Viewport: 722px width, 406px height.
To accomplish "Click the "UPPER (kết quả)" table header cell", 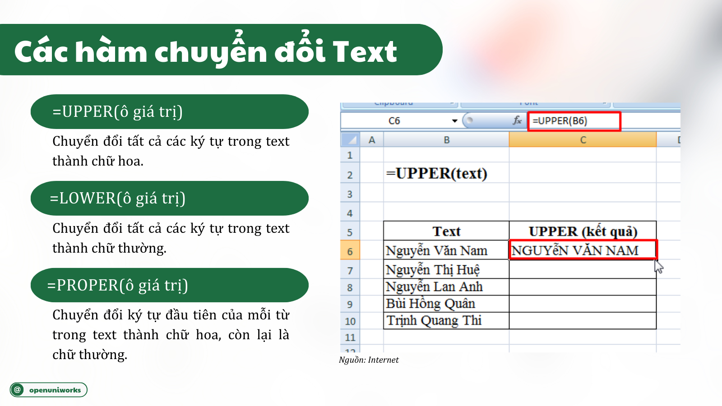I will pyautogui.click(x=583, y=231).
